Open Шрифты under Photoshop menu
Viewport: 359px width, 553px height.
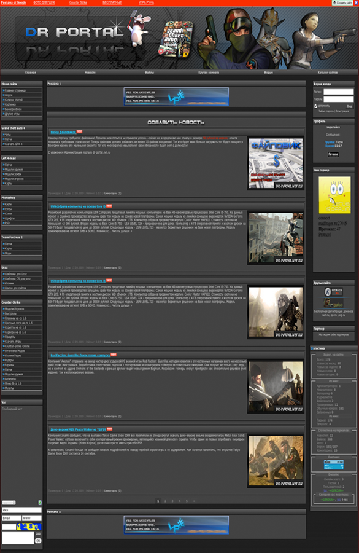tap(22, 218)
